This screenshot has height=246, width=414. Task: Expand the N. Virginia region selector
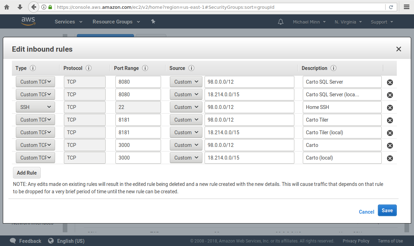pos(348,22)
